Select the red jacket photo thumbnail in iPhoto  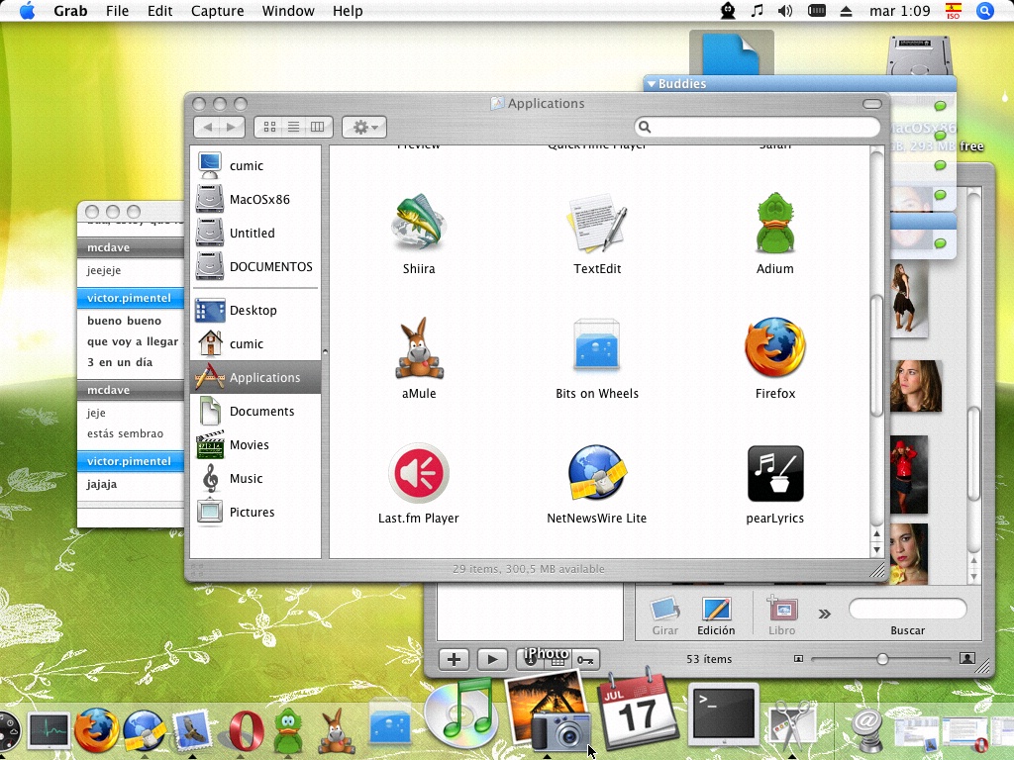909,474
